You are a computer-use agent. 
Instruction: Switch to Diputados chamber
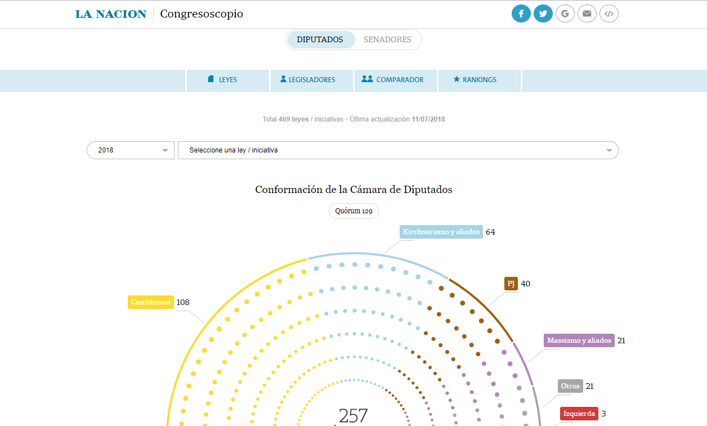coord(320,40)
